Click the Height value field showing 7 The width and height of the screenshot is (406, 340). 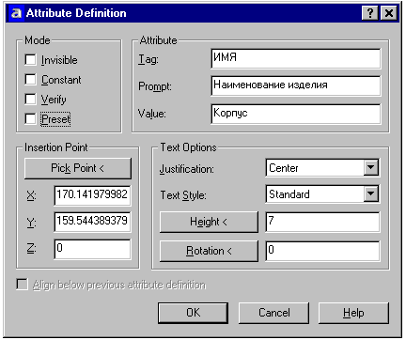pos(322,222)
